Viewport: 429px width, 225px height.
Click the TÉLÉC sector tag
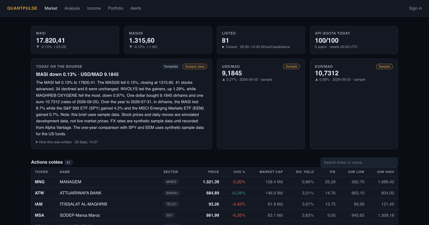[171, 204]
